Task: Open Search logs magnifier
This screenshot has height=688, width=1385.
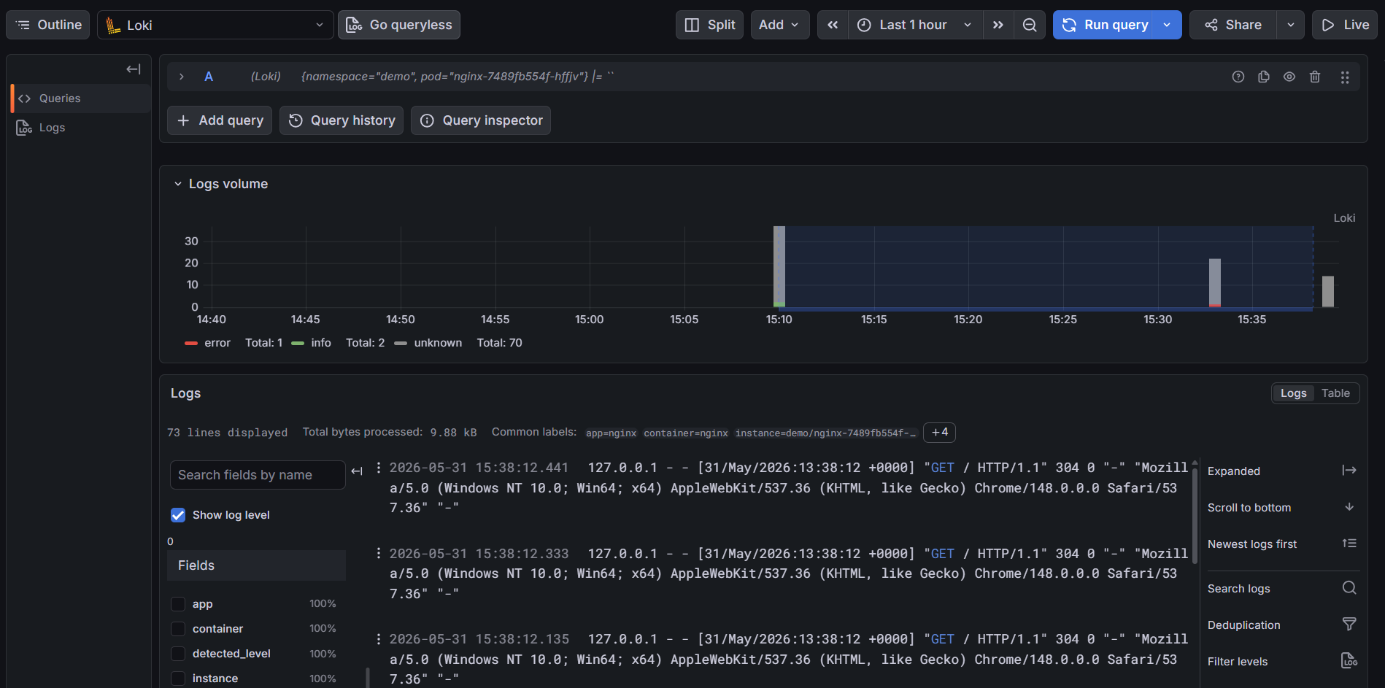Action: tap(1349, 588)
